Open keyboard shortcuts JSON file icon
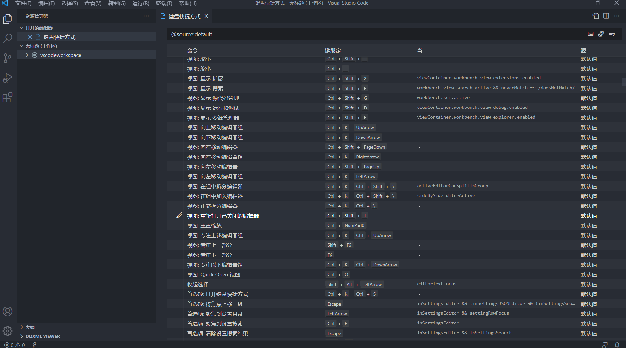The width and height of the screenshot is (626, 348). 596,16
